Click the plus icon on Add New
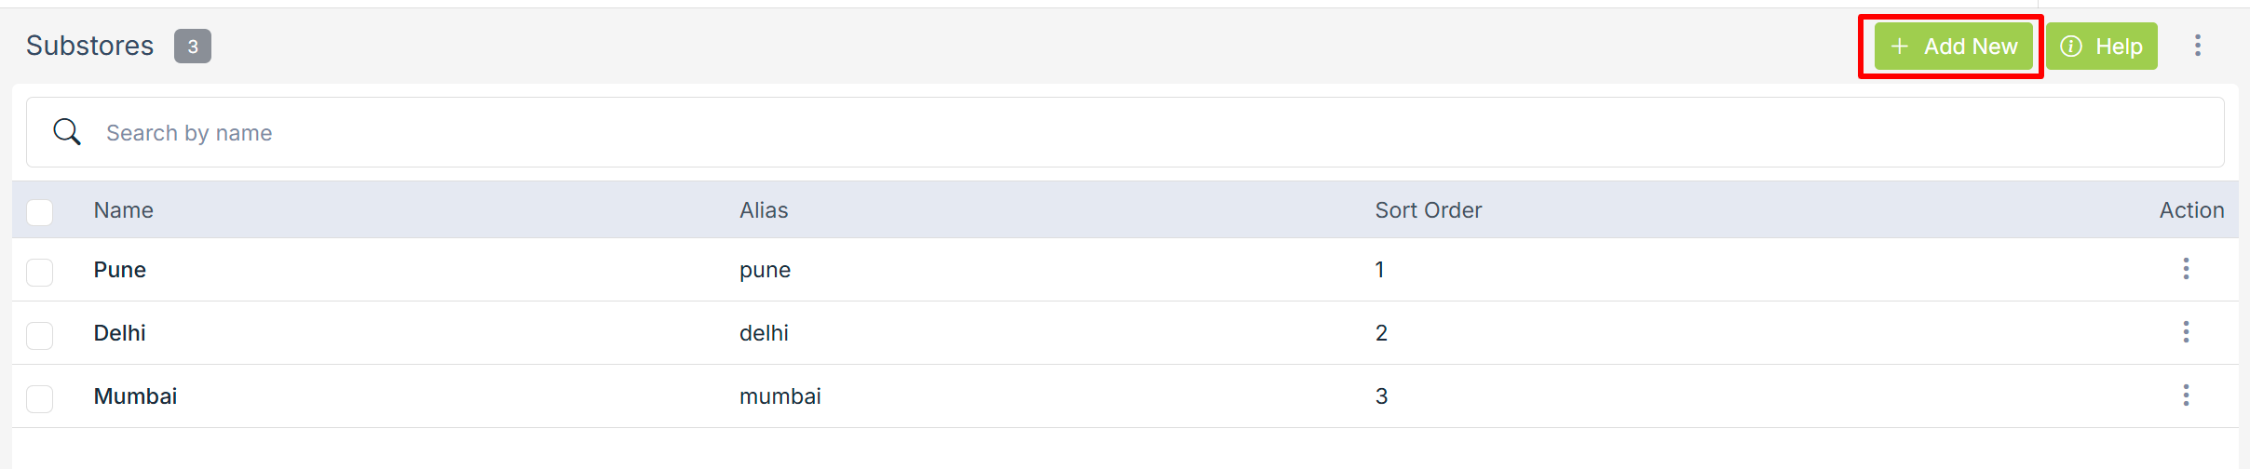Screen dimensions: 2250x469 [x=1900, y=47]
